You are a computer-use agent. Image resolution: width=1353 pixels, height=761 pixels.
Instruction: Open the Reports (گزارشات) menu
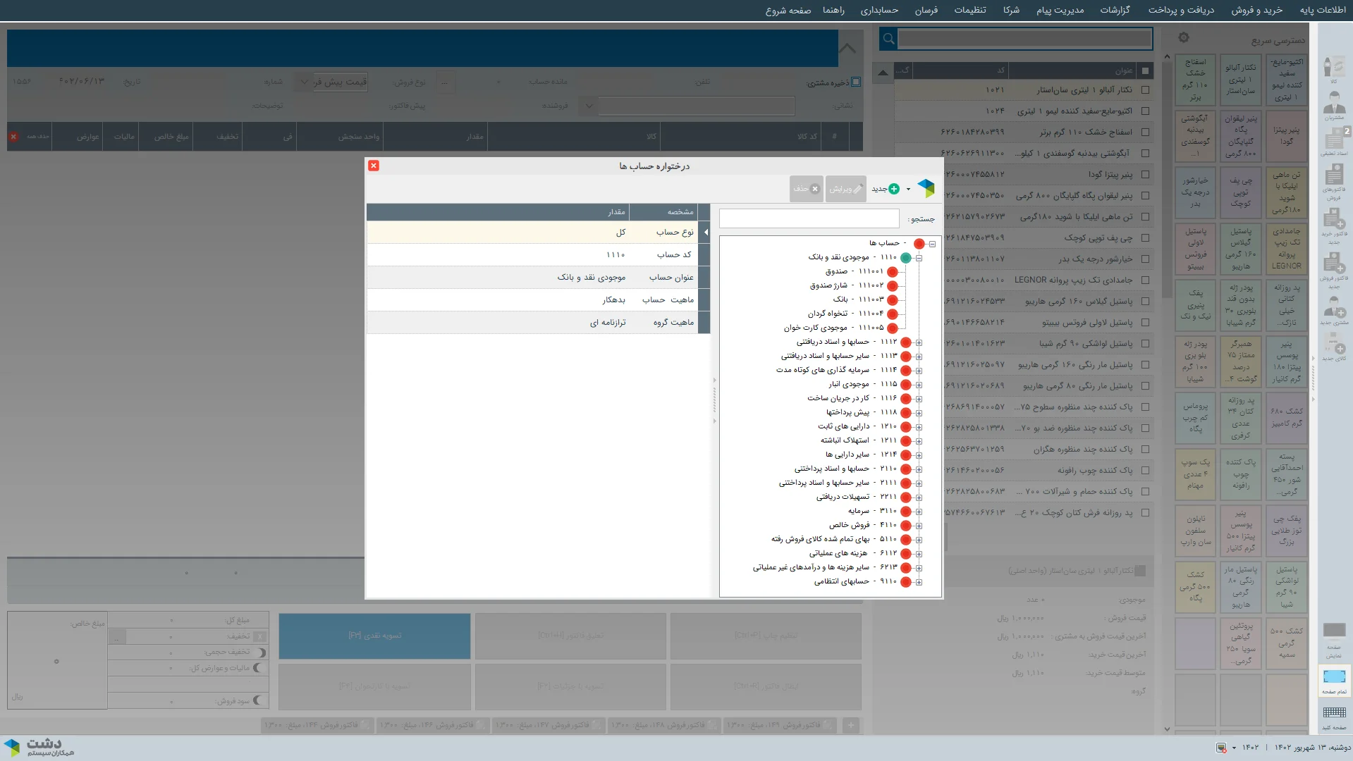pyautogui.click(x=1115, y=10)
